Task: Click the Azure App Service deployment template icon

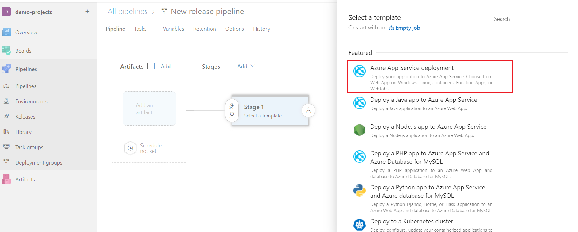Action: point(359,71)
